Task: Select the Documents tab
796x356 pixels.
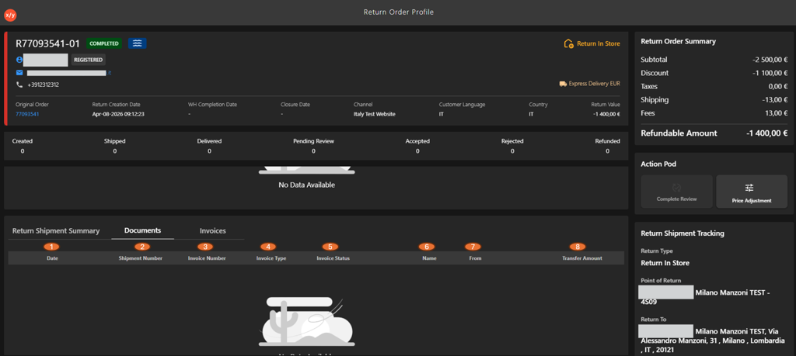Action: [143, 230]
